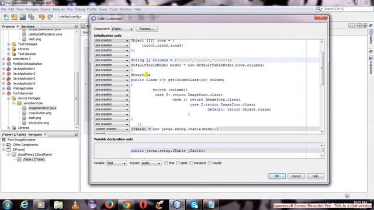Switch to the Services tab
Image resolution: width=374 pixels, height=210 pixels.
tap(28, 26)
